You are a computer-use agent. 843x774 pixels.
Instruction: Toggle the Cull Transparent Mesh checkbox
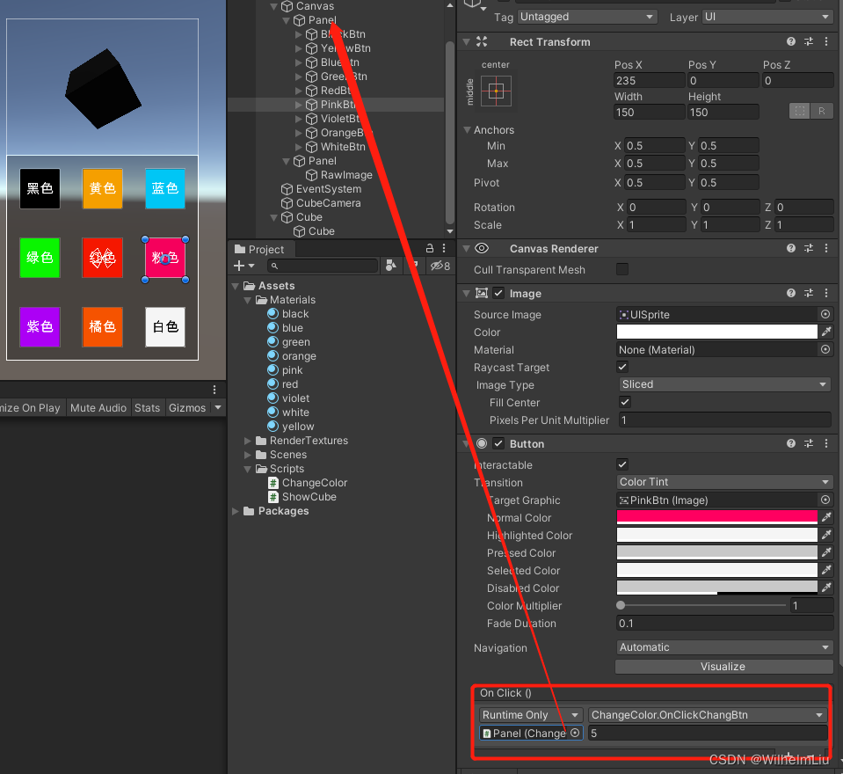pos(621,270)
